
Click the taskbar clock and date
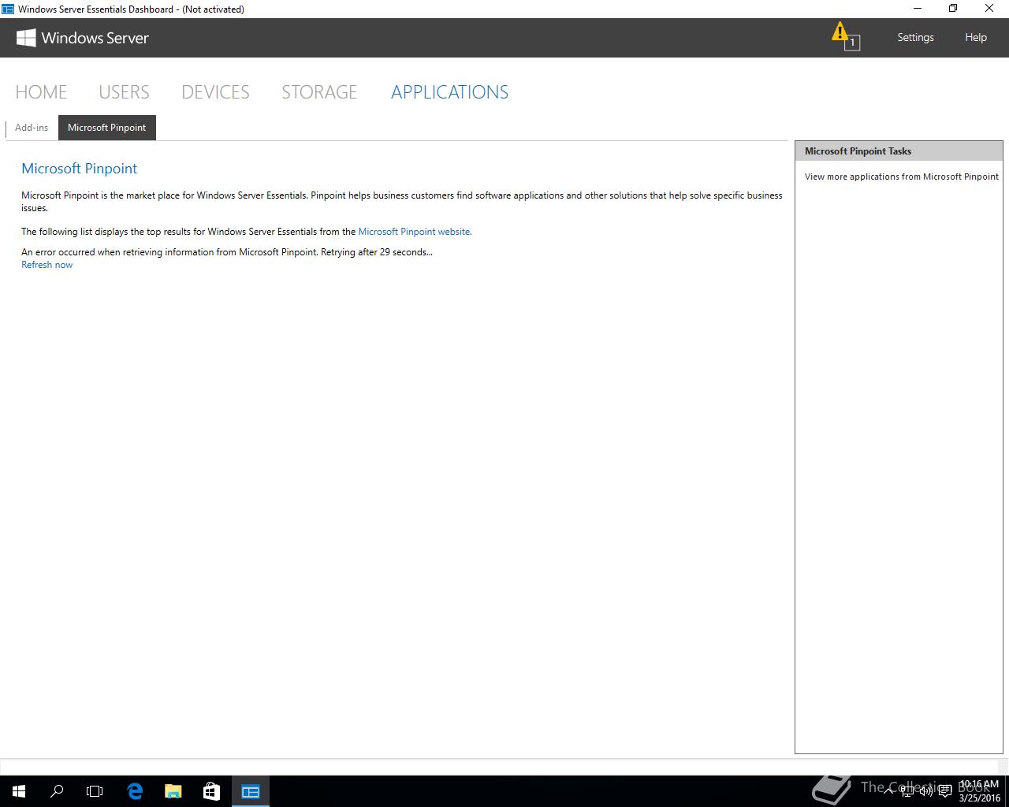pyautogui.click(x=979, y=791)
